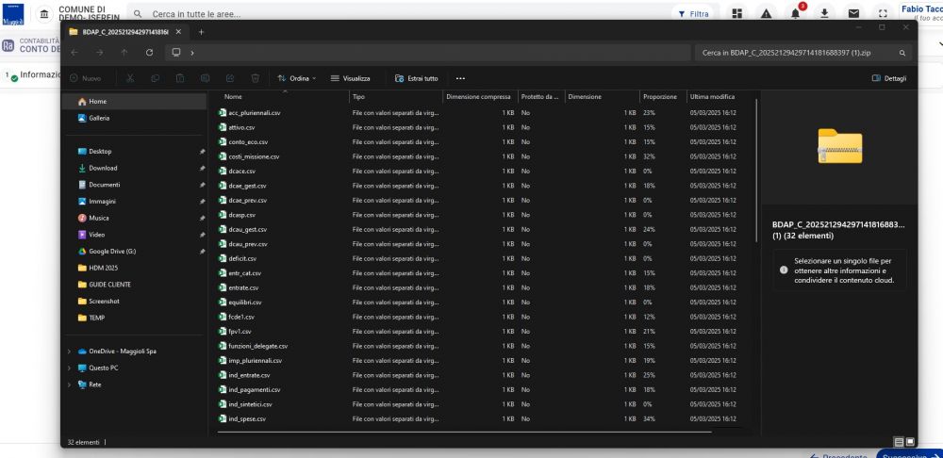943x458 pixels.
Task: Click the Share icon in Explorer toolbar
Action: click(230, 78)
